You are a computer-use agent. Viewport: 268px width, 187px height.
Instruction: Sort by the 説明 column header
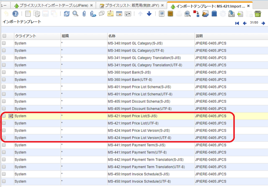point(231,36)
